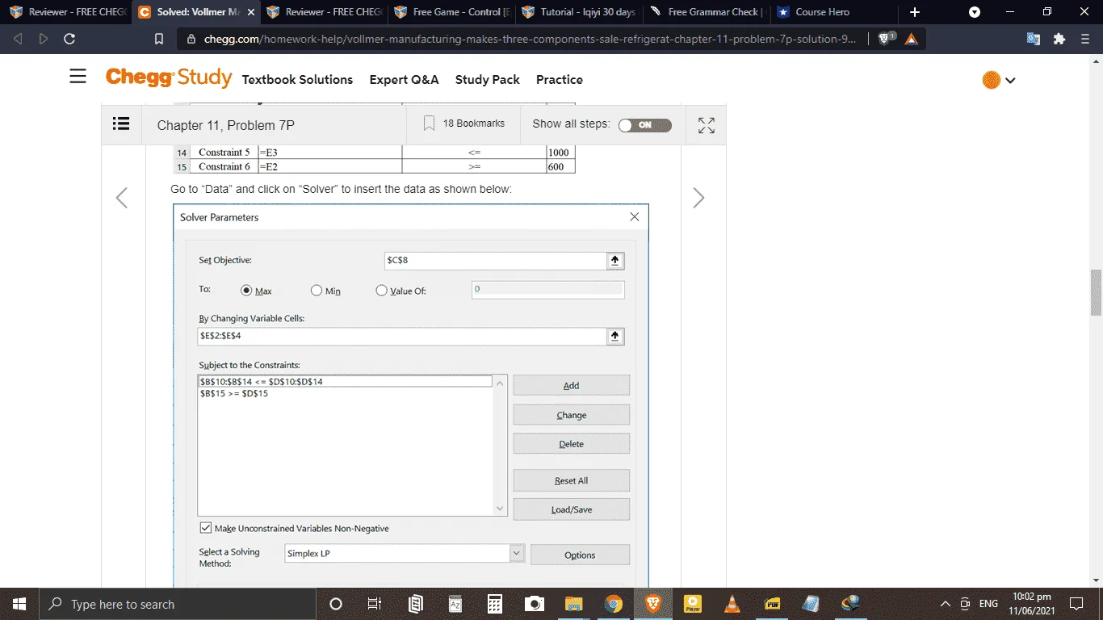The height and width of the screenshot is (620, 1103).
Task: Click the Add constraint button
Action: tap(571, 385)
